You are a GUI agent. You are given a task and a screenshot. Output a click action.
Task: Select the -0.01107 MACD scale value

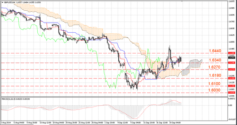(x=232, y=119)
